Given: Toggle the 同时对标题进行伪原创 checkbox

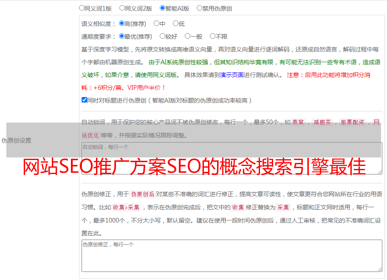Looking at the screenshot, I should tap(84, 100).
